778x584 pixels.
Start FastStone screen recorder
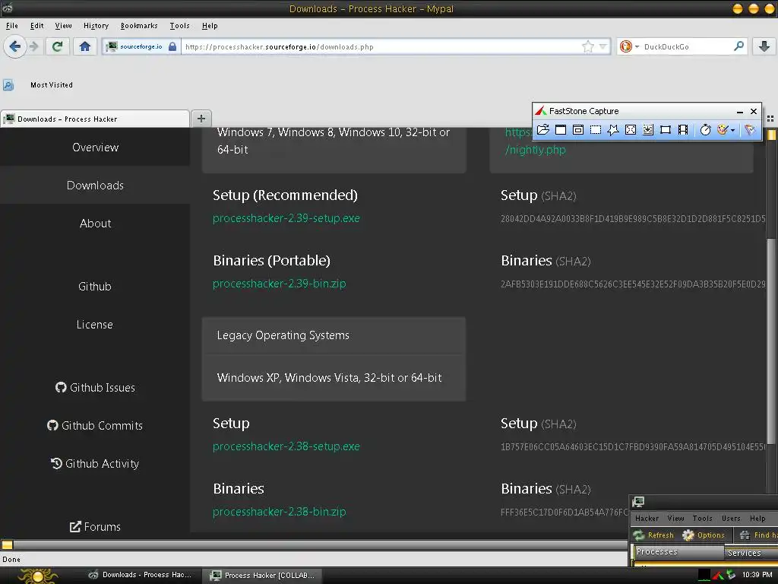coord(683,129)
